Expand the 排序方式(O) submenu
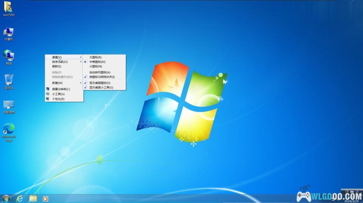 click(60, 62)
